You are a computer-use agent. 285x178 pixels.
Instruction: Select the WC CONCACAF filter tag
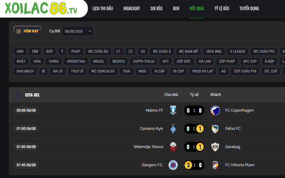pyautogui.click(x=103, y=71)
